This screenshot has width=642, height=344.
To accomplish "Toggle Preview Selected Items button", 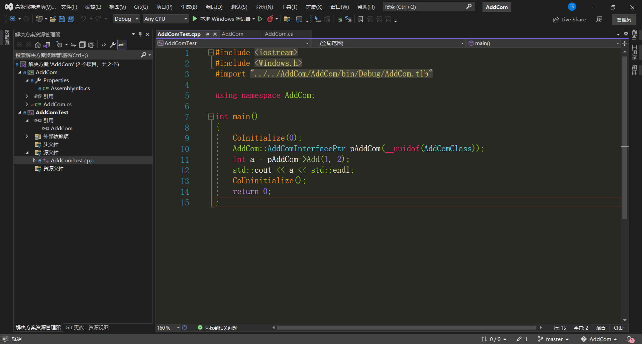I will pos(122,45).
